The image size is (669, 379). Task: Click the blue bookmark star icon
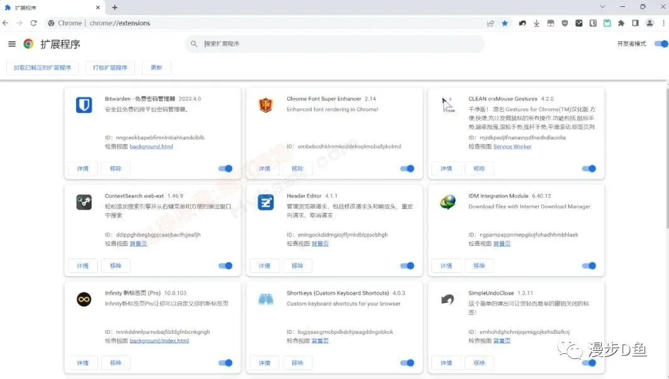[505, 23]
